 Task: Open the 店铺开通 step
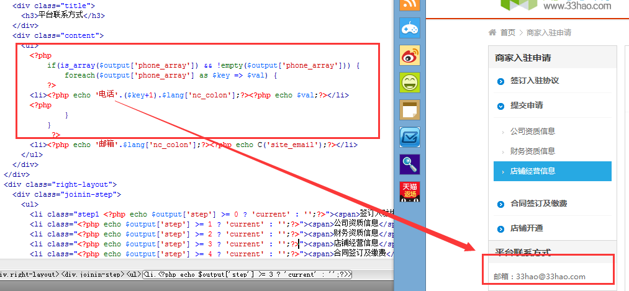(x=527, y=228)
